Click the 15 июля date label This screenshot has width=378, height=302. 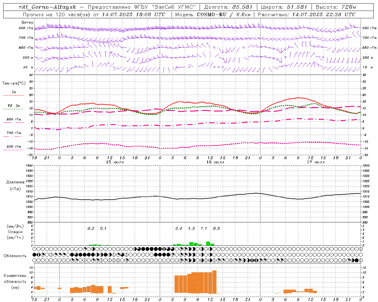[x=115, y=162]
